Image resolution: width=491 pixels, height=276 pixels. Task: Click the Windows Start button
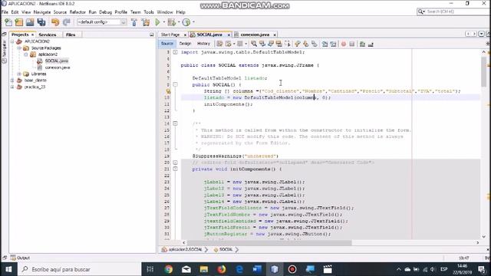(8, 269)
